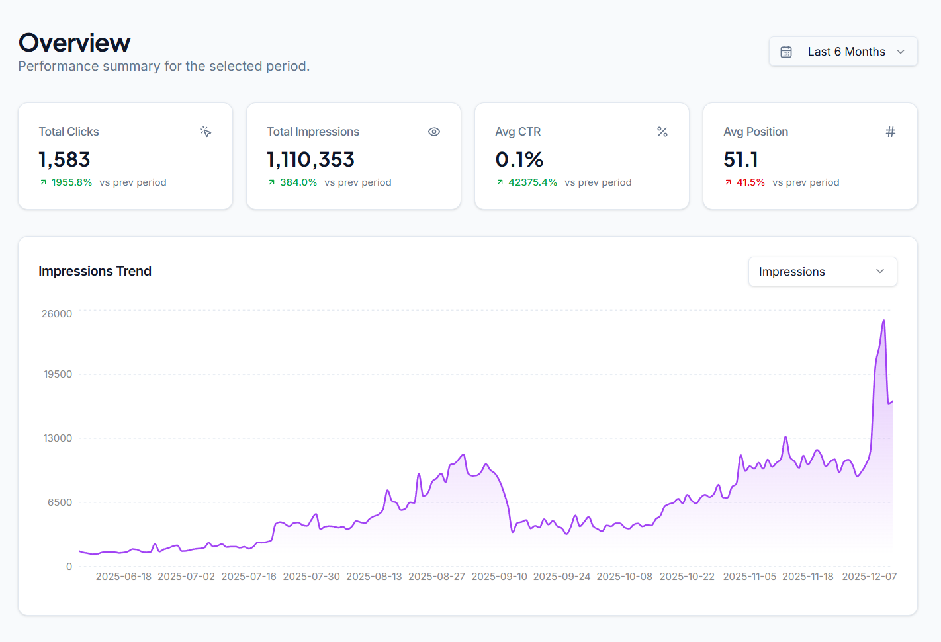The height and width of the screenshot is (642, 941).
Task: Click the calendar icon beside Last 6 Months
Action: click(x=785, y=51)
